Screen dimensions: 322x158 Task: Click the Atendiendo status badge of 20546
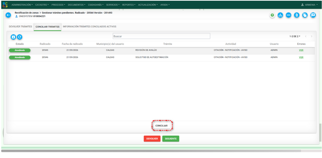pyautogui.click(x=20, y=57)
